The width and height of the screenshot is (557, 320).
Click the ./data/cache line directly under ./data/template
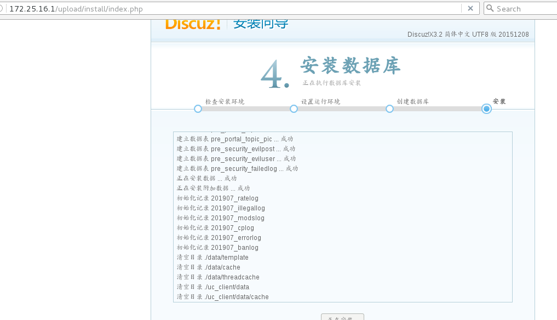(209, 267)
